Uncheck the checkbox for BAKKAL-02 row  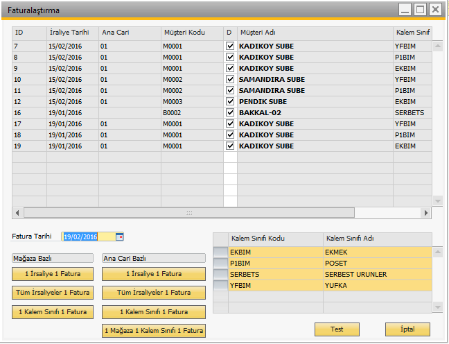click(x=230, y=112)
